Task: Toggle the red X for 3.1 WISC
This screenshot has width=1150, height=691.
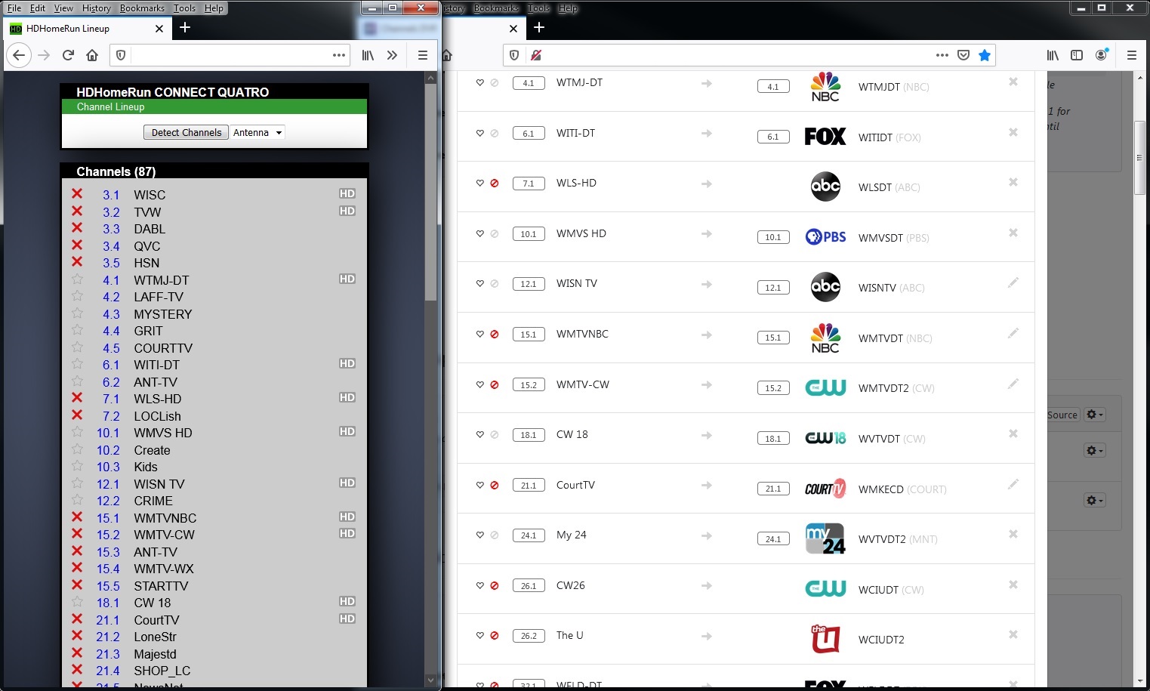Action: tap(77, 194)
